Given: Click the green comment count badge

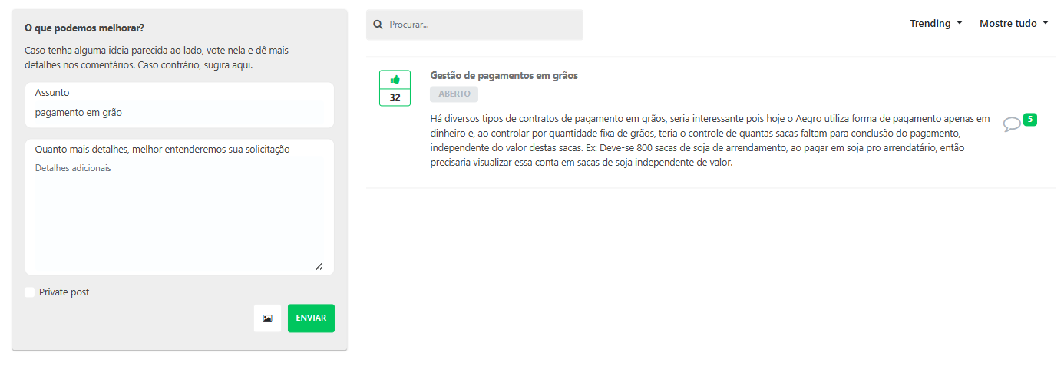Looking at the screenshot, I should coord(1029,119).
